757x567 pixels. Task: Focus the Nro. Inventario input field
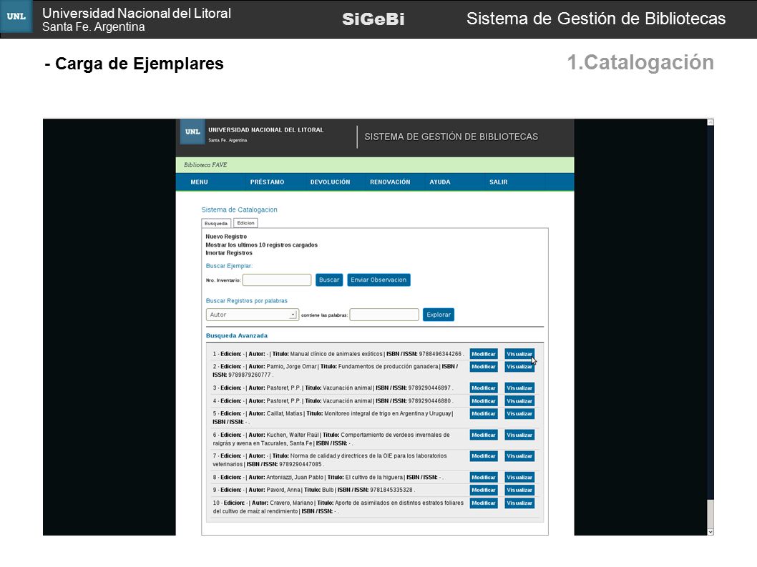click(x=277, y=280)
